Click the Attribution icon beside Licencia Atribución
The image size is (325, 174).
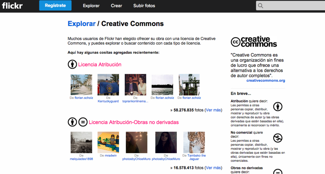coord(72,64)
